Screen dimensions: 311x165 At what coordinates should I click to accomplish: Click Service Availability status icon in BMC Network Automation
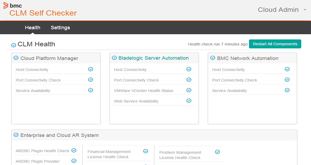click(287, 90)
